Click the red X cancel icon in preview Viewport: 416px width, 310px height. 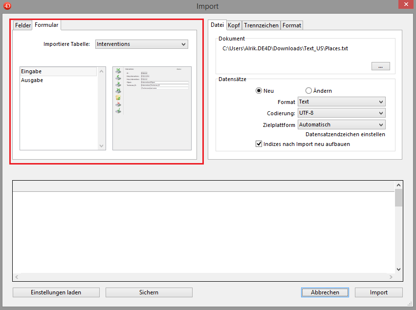coord(118,104)
